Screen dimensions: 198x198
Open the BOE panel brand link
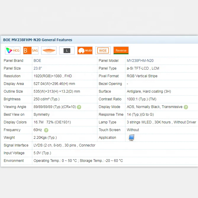point(37,61)
